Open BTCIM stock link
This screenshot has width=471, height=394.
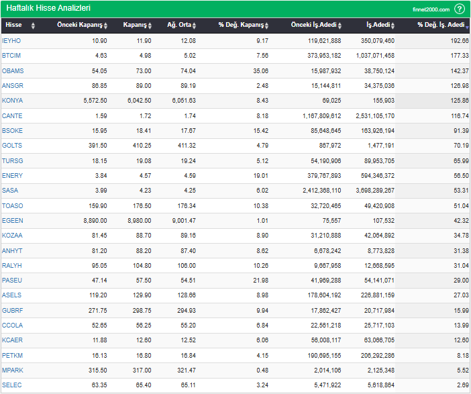11,56
